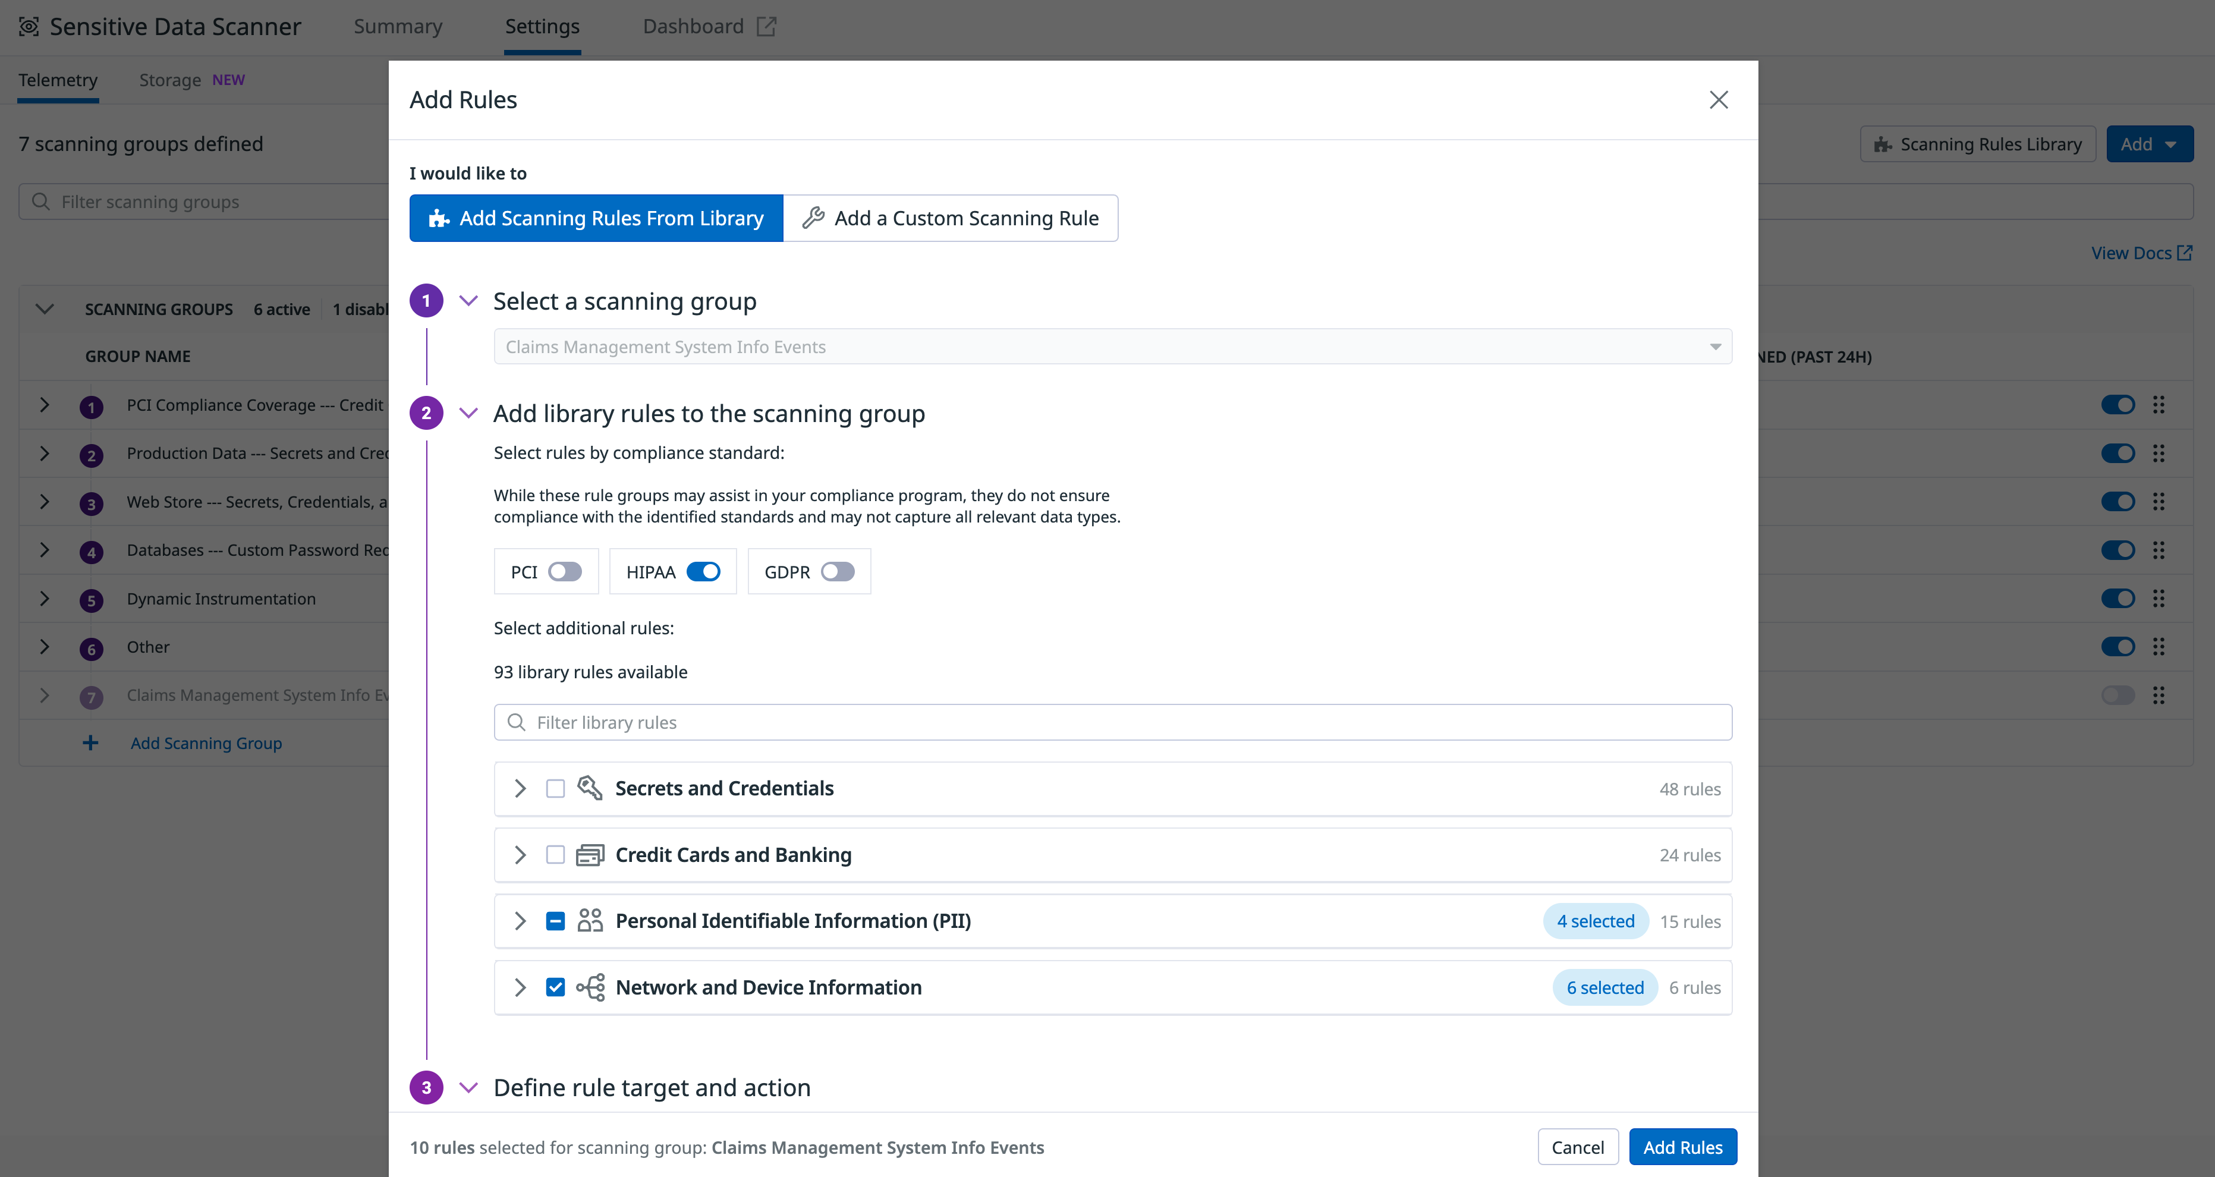Click the drag handle next to Dynamic Instrumentation toggle

(2159, 597)
